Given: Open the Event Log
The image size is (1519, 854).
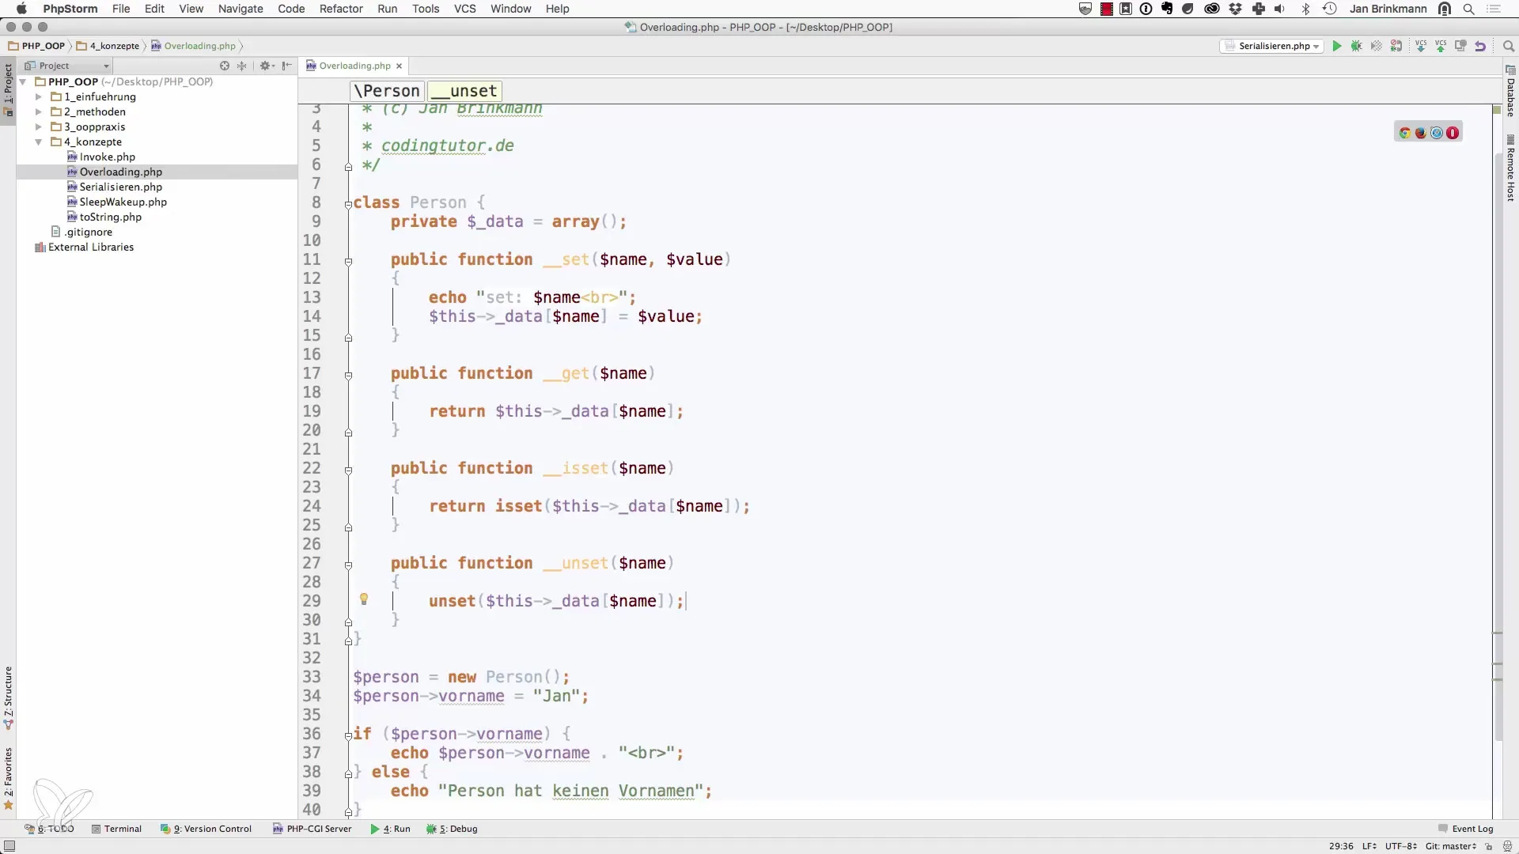Looking at the screenshot, I should coord(1466,829).
